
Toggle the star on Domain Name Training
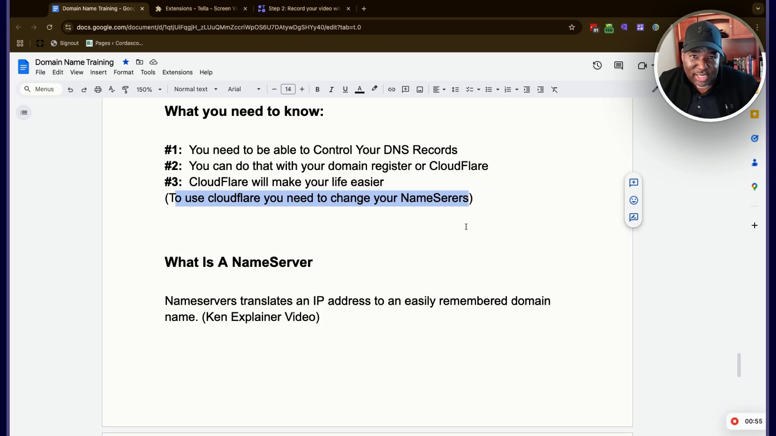click(126, 62)
